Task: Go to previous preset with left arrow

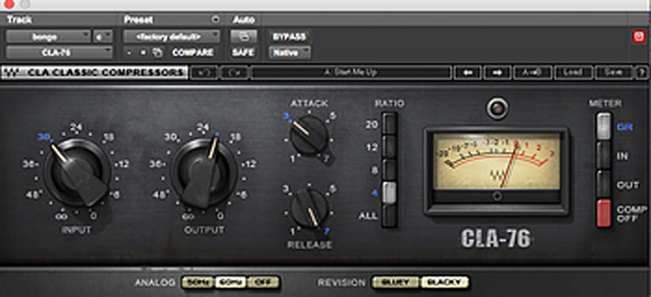Action: (468, 73)
